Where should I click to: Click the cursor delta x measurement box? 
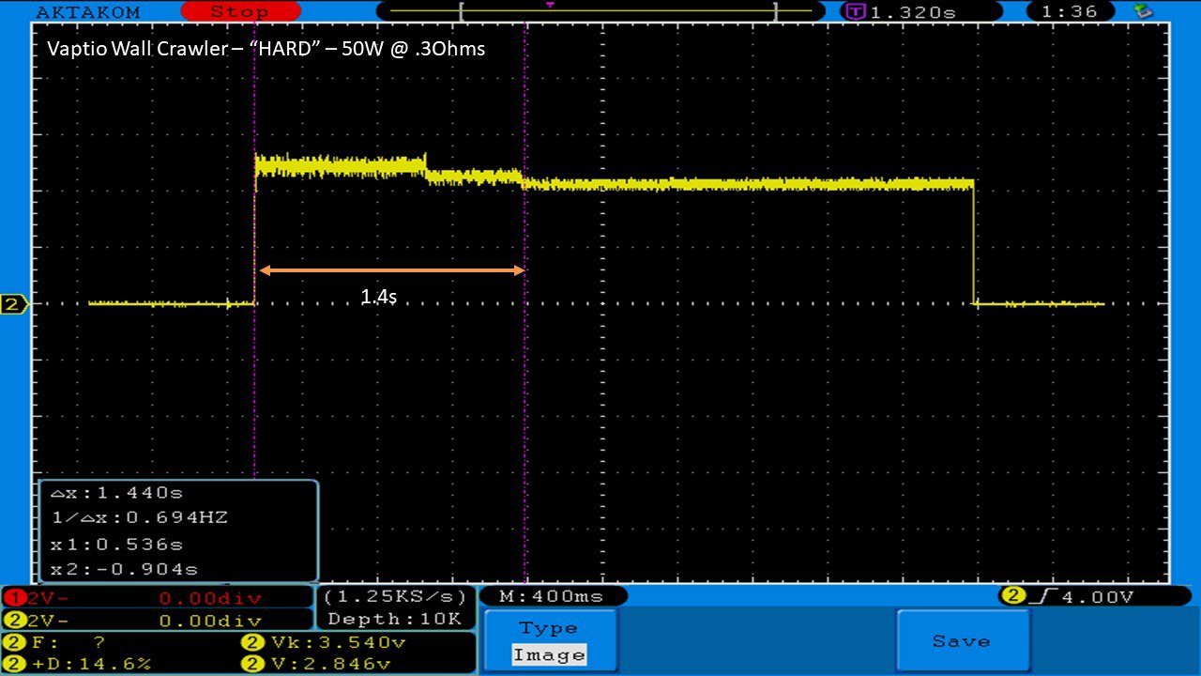pos(178,530)
